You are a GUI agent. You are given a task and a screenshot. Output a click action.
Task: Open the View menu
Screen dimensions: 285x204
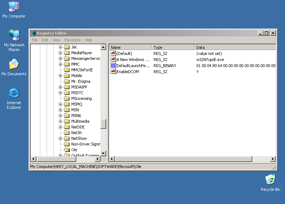point(56,40)
